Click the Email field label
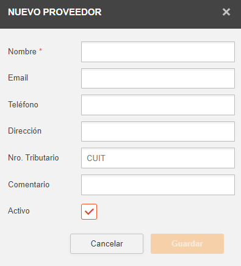Screen dimensions: 241x266 pos(18,77)
